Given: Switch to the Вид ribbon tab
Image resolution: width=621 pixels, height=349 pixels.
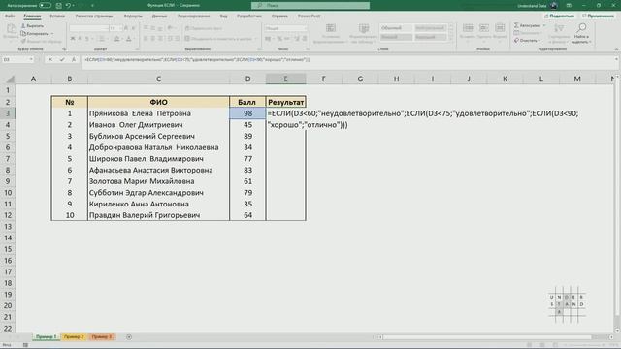Looking at the screenshot, I should [x=224, y=16].
